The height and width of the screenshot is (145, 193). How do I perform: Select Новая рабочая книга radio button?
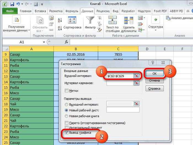coord(66,116)
